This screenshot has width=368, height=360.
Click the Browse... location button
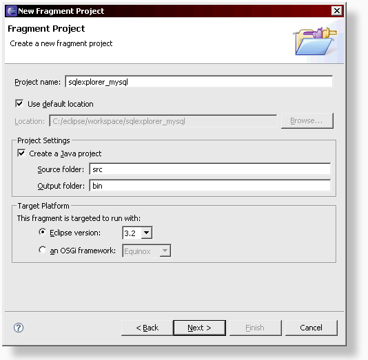point(307,120)
